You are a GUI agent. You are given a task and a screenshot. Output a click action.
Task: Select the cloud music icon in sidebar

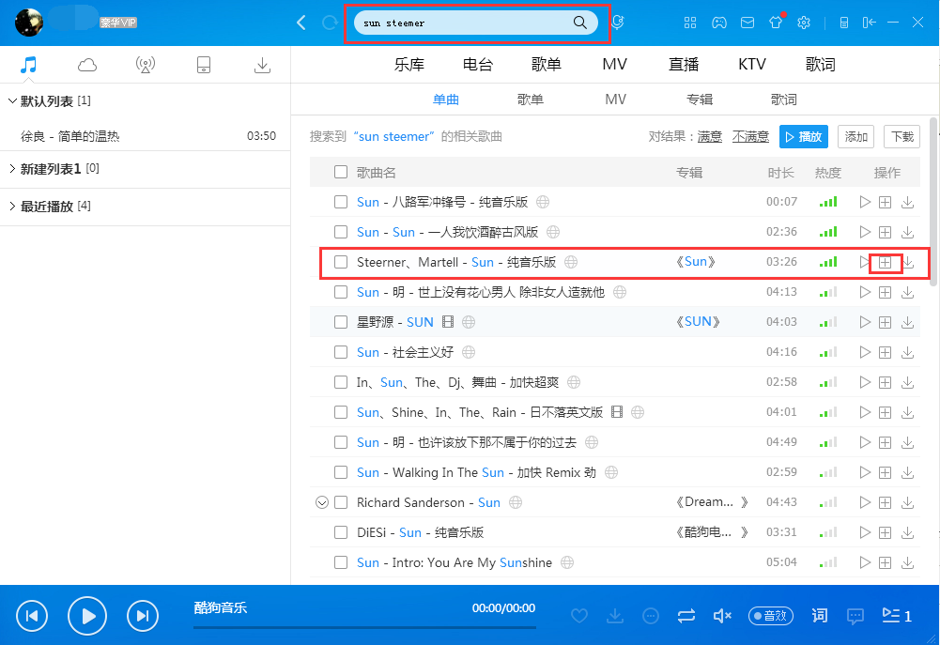pyautogui.click(x=86, y=65)
